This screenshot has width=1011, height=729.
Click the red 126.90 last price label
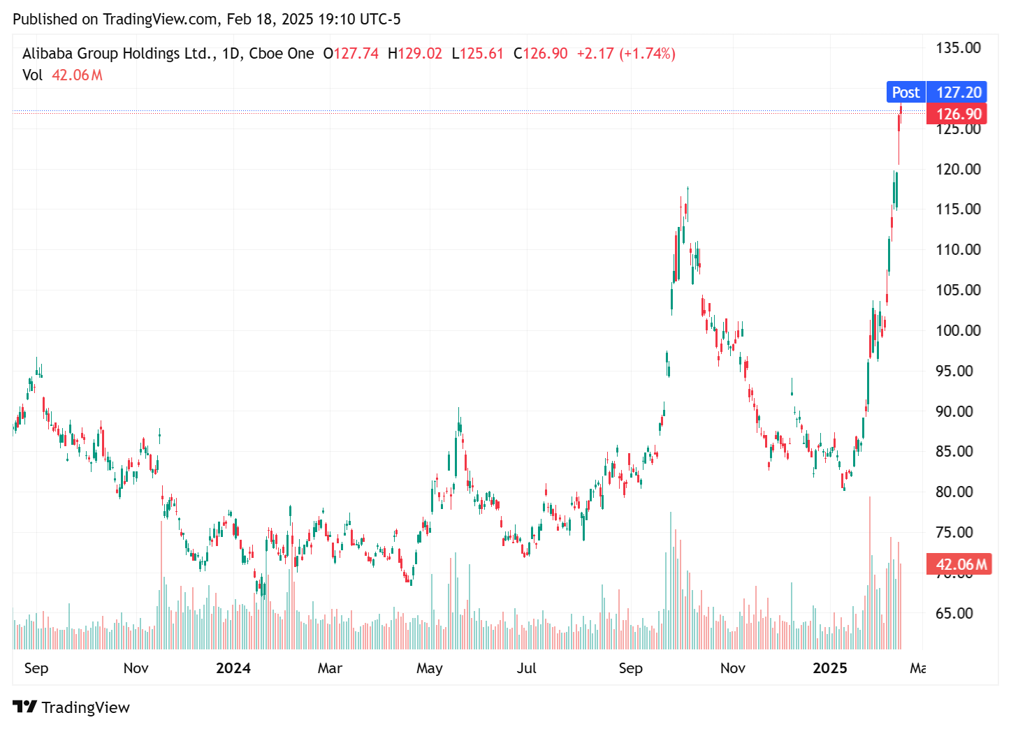pyautogui.click(x=957, y=114)
